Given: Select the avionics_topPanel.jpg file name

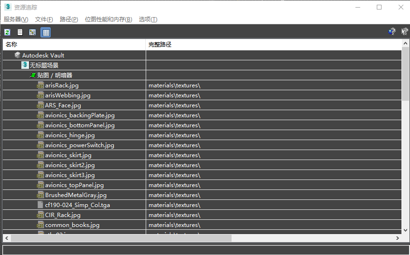Looking at the screenshot, I should [x=74, y=185].
